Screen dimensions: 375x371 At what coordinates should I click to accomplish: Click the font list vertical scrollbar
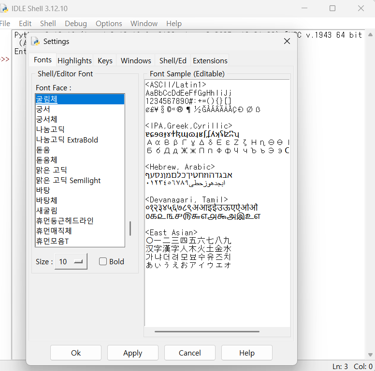(130, 228)
